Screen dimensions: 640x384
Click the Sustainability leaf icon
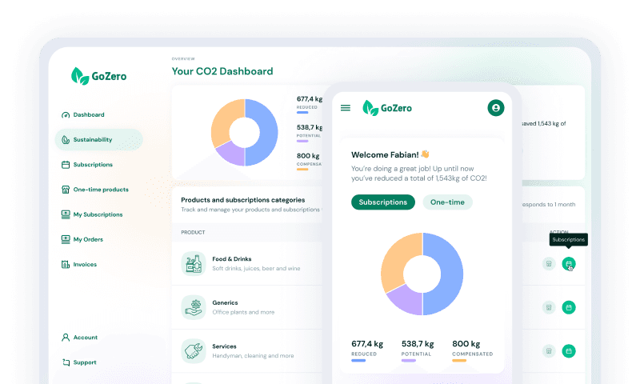[66, 139]
